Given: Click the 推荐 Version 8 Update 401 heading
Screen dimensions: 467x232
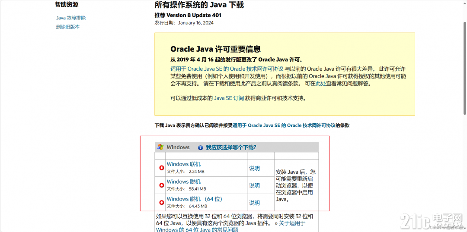Looking at the screenshot, I should coord(188,15).
